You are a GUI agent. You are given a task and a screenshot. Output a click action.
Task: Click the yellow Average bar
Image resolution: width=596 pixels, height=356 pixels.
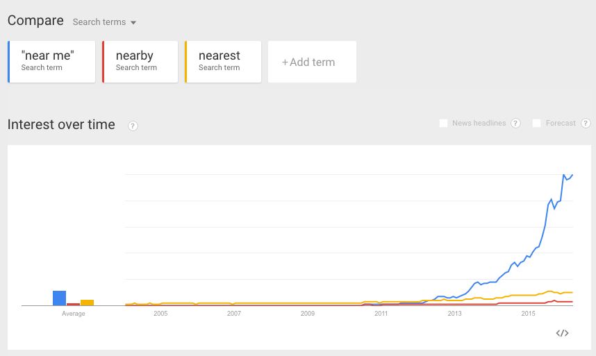[x=87, y=303]
